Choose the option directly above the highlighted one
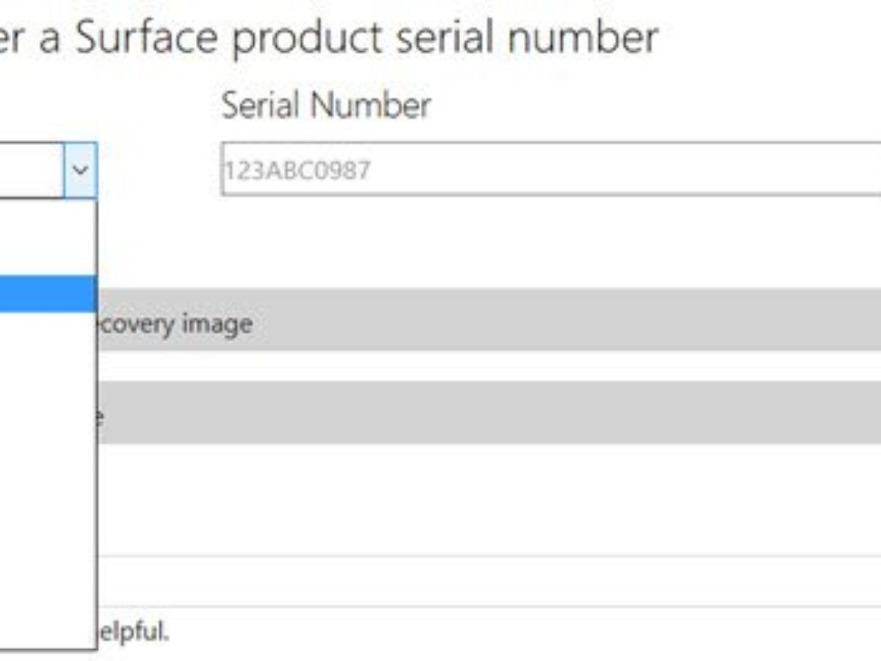The width and height of the screenshot is (881, 661). tap(47, 256)
